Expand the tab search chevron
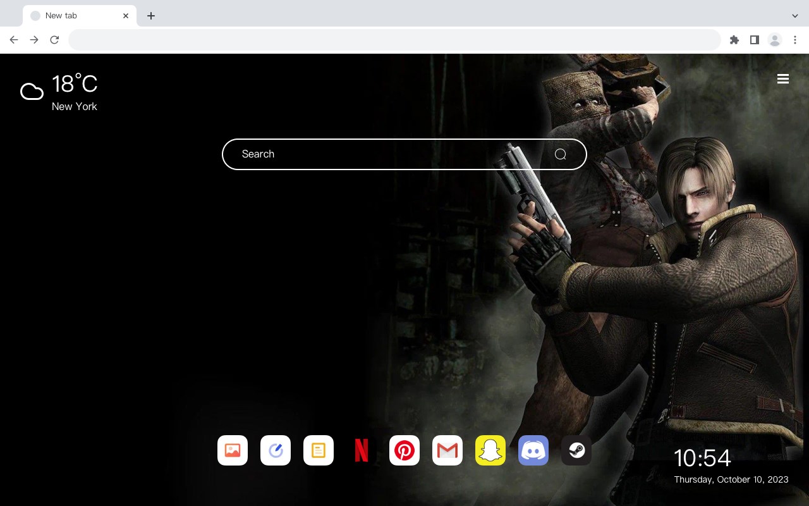 (x=795, y=16)
